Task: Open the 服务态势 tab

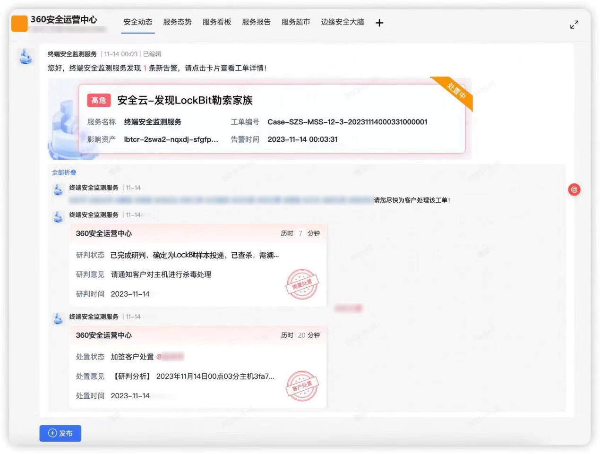Action: [177, 22]
